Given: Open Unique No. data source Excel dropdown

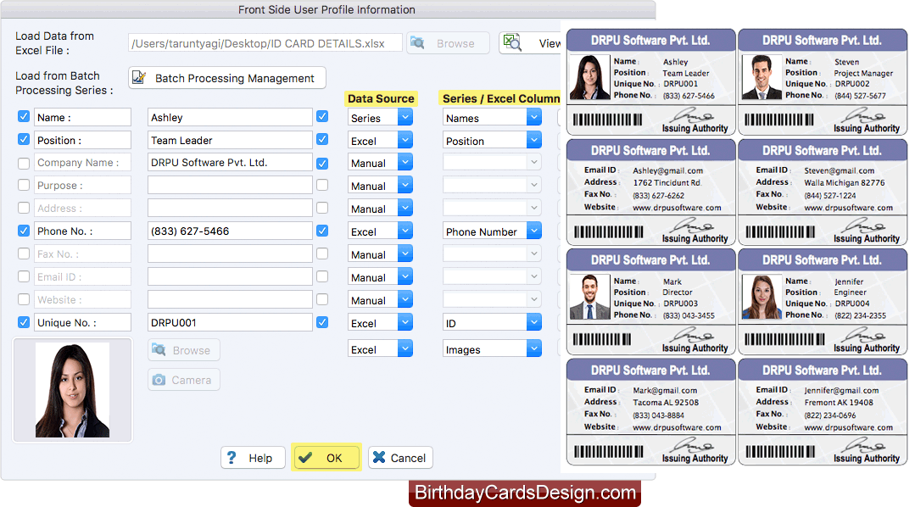Looking at the screenshot, I should pos(380,323).
